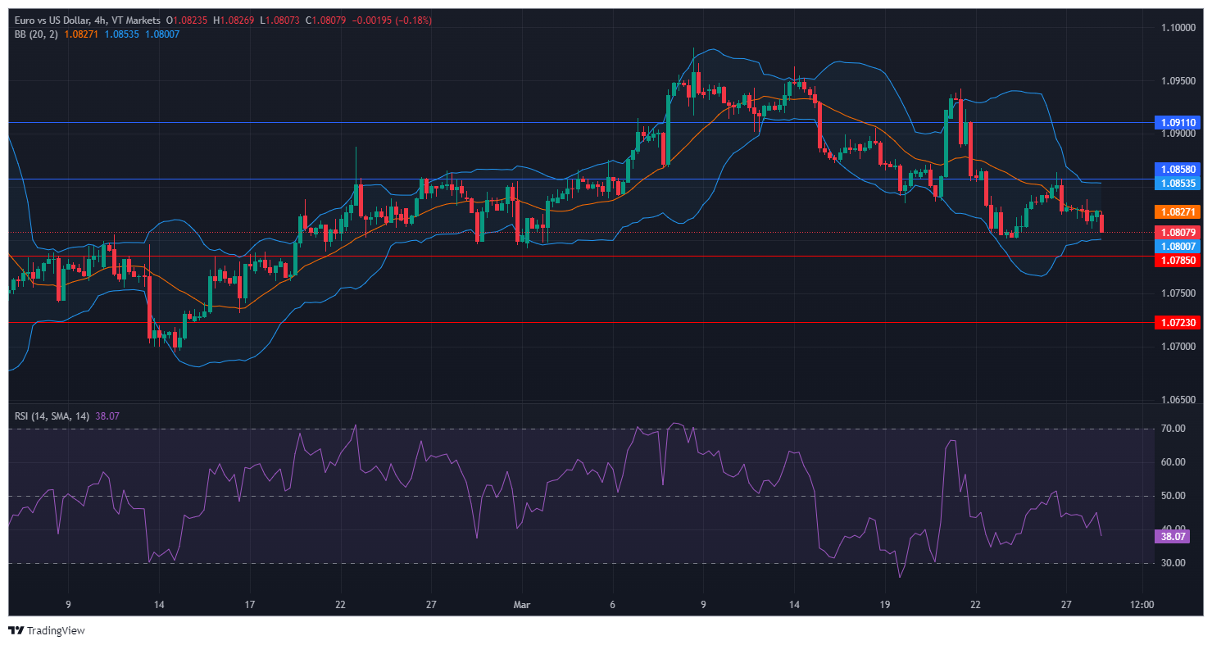Click the current price 1.08079 label
This screenshot has height=645, width=1212.
[1177, 232]
